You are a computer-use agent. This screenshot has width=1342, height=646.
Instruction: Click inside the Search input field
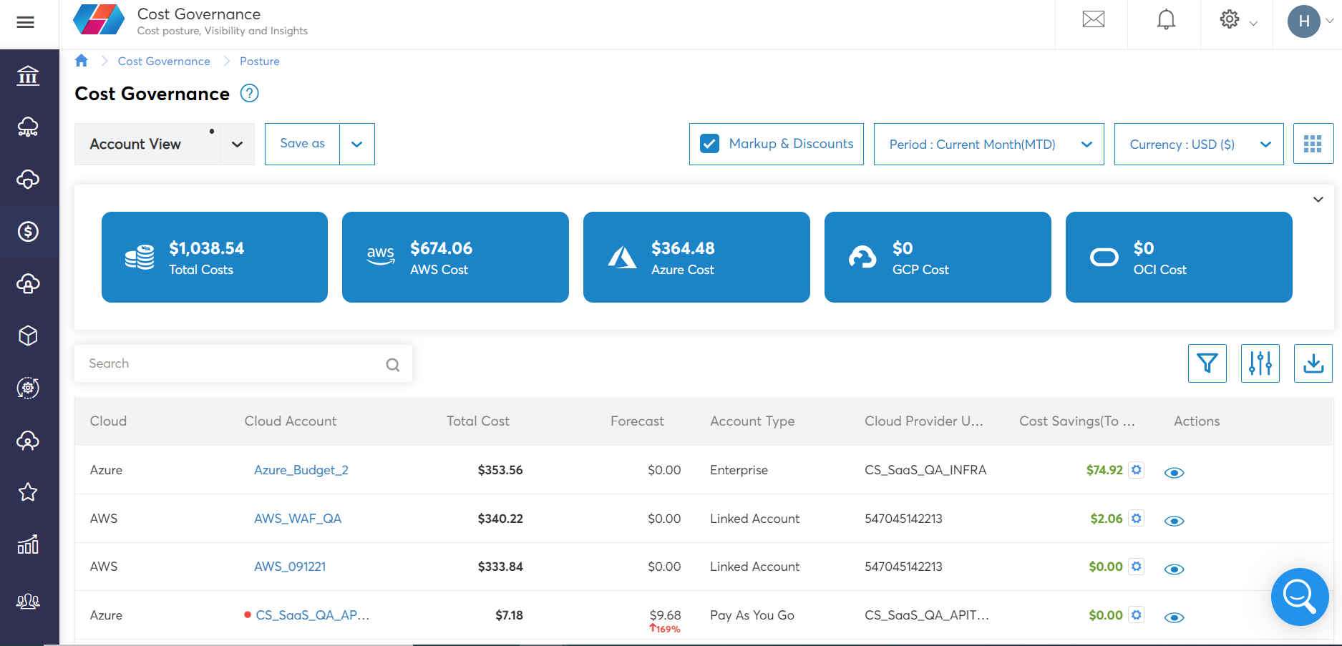(x=229, y=363)
